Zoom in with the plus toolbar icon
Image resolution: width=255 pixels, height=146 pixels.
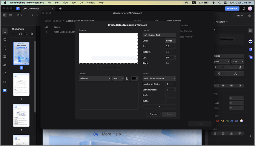point(32,15)
